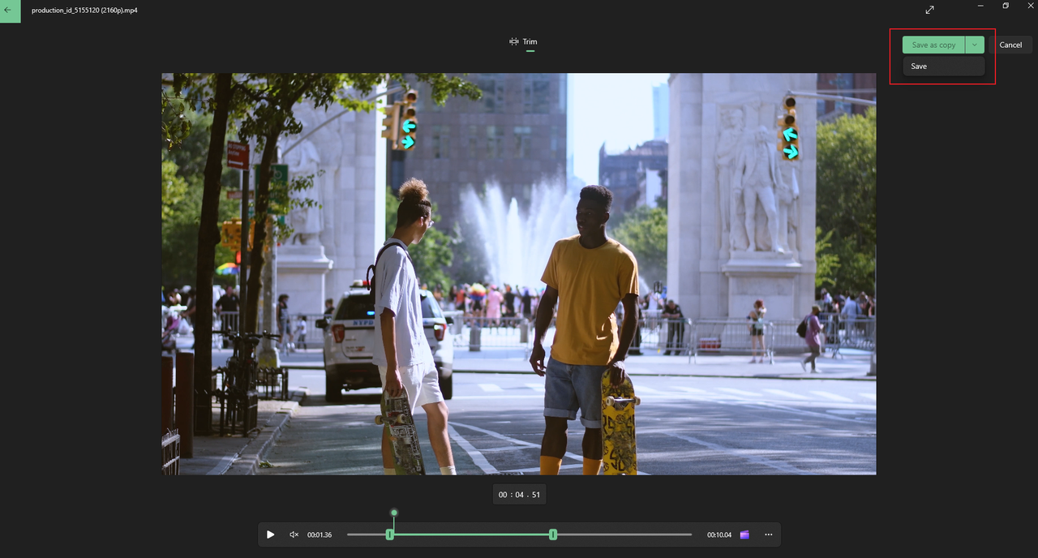
Task: Unmute the video sound
Action: [x=294, y=534]
